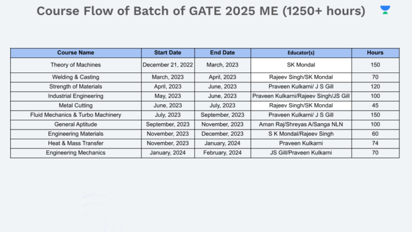Click the Heat & Mass Transfer cell
The image size is (412, 232).
(75, 143)
